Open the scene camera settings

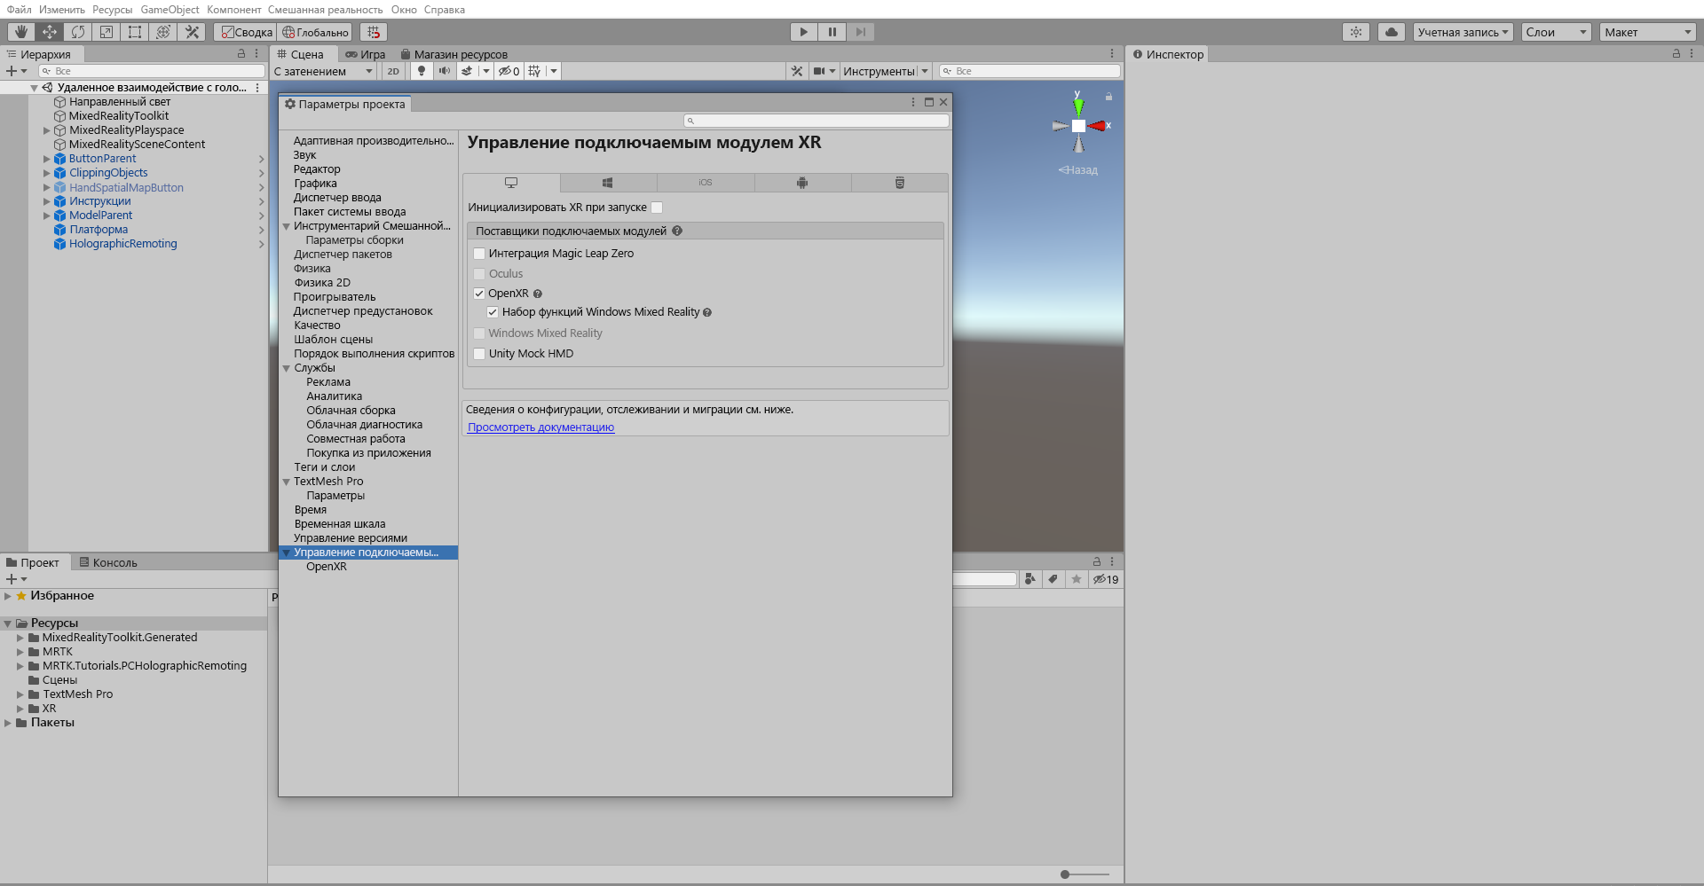(x=819, y=71)
